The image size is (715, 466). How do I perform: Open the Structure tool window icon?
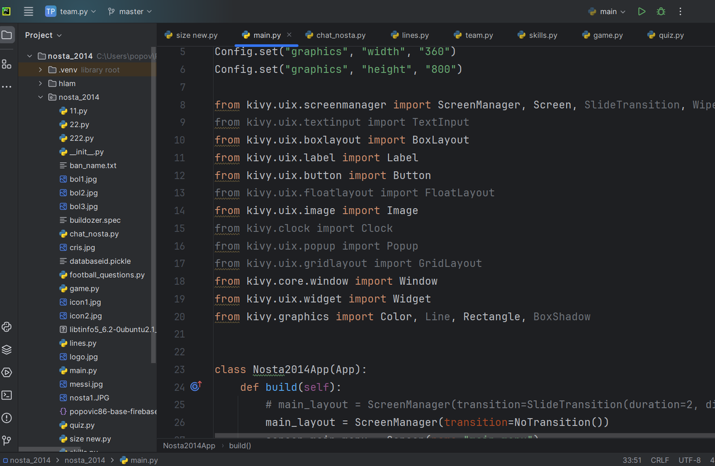point(7,64)
